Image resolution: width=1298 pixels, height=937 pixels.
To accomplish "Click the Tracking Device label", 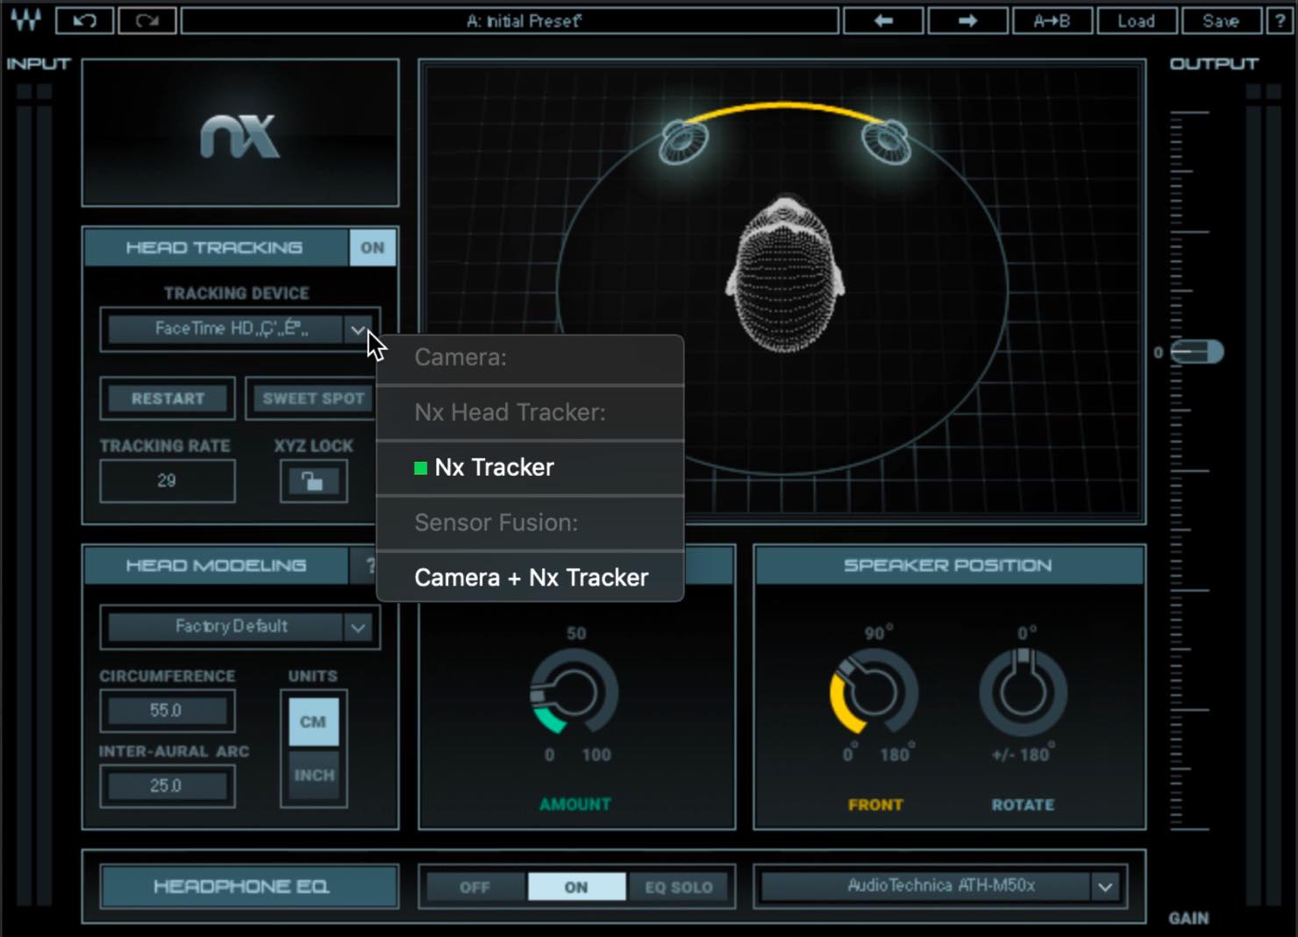I will click(237, 293).
